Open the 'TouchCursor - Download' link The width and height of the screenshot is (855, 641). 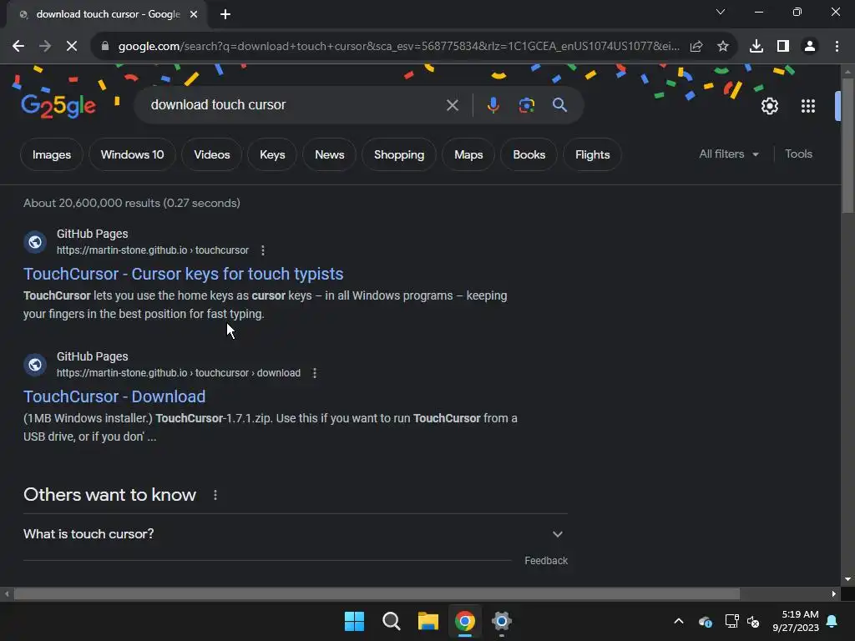[114, 396]
